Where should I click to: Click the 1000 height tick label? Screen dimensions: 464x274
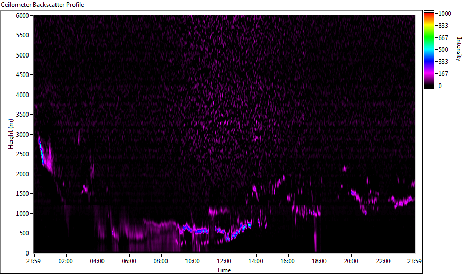(23, 214)
